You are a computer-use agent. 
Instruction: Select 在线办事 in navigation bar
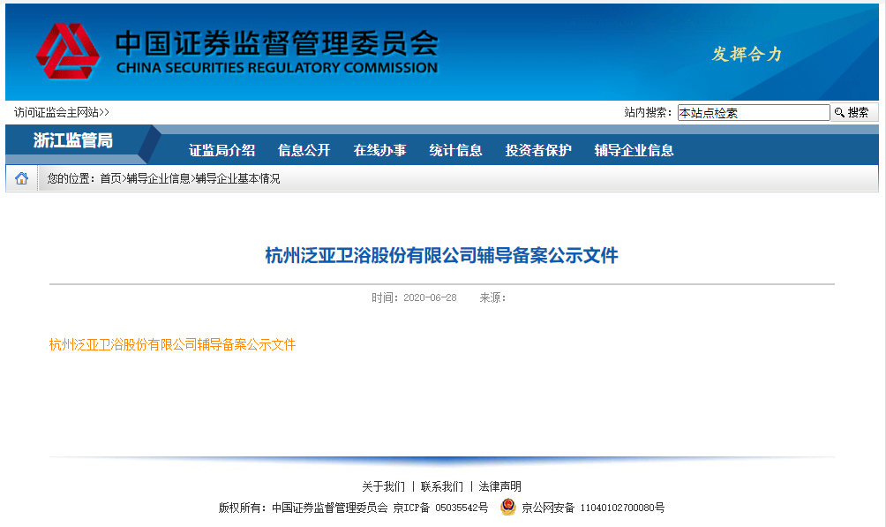coord(379,150)
